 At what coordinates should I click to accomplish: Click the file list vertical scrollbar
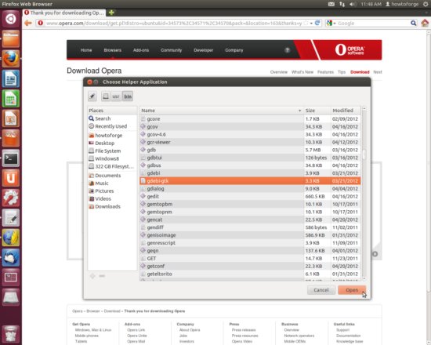pos(364,193)
